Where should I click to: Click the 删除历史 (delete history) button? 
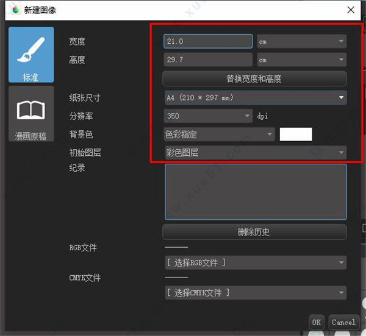[254, 232]
